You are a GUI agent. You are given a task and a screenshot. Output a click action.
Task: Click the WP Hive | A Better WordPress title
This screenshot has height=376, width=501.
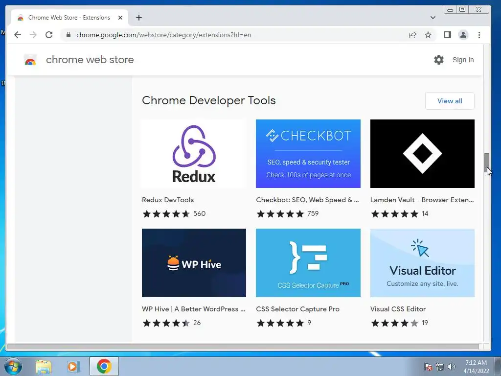[193, 309]
